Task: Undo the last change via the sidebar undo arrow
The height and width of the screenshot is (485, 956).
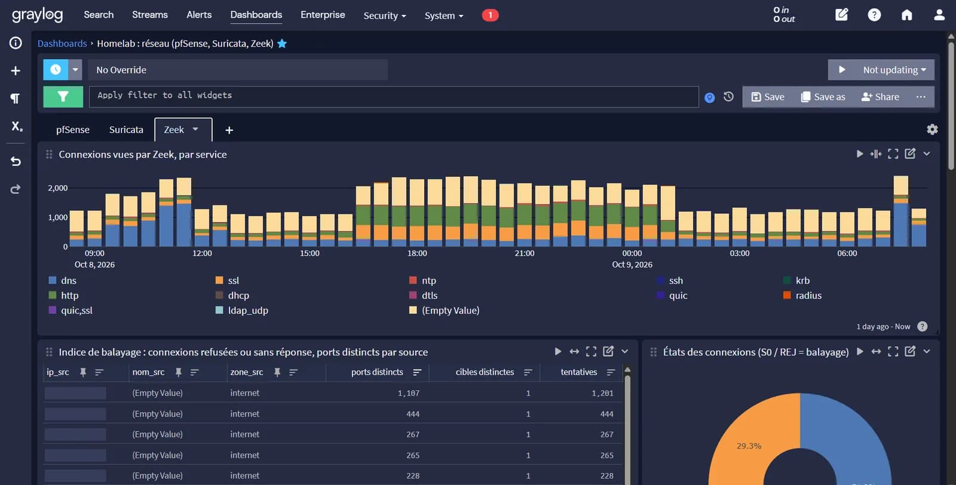Action: pos(16,161)
